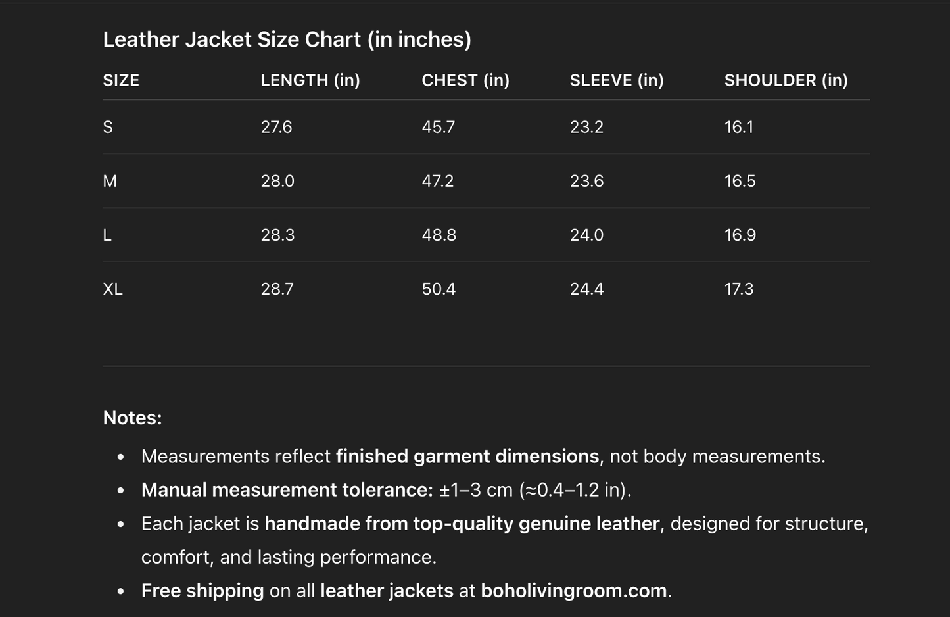
Task: Select the SHOULDER (in) column header
Action: (x=786, y=80)
